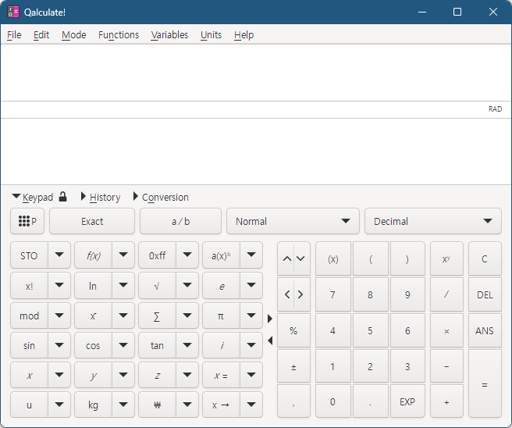This screenshot has height=428, width=512.
Task: Show the left keypad with right triangle
Action: [270, 319]
